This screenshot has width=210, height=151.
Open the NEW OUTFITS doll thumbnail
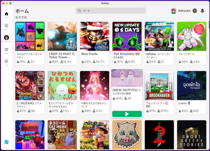(x=127, y=78)
